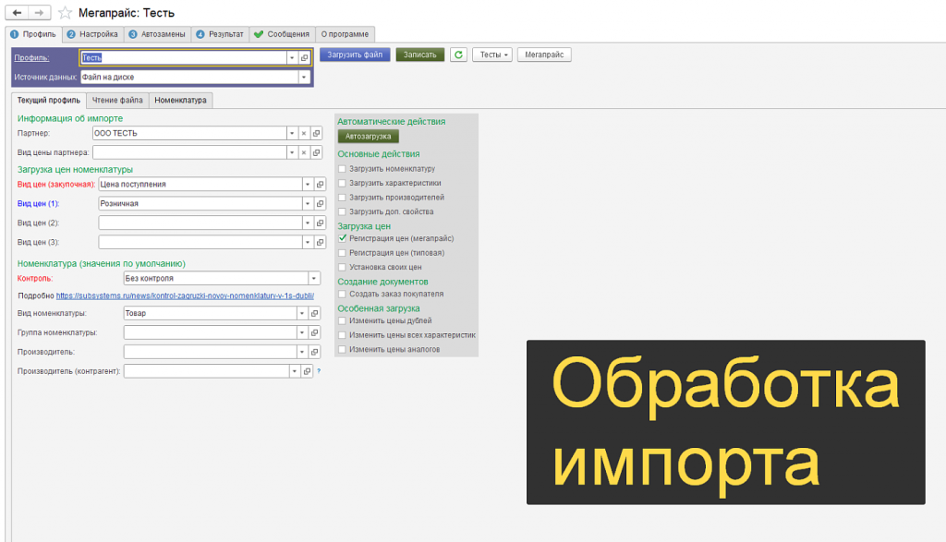Open the Вид номенклатуры record icon
This screenshot has height=542, width=946.
point(314,313)
